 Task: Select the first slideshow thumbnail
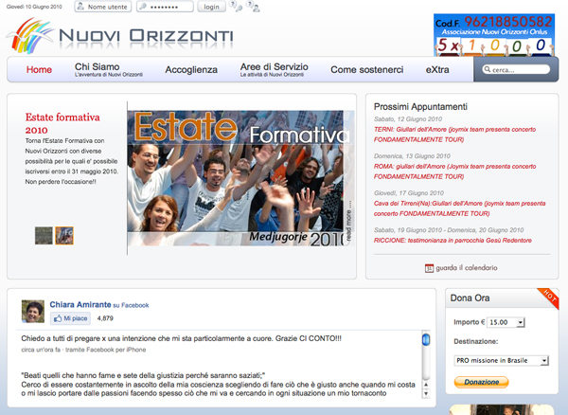pyautogui.click(x=44, y=235)
